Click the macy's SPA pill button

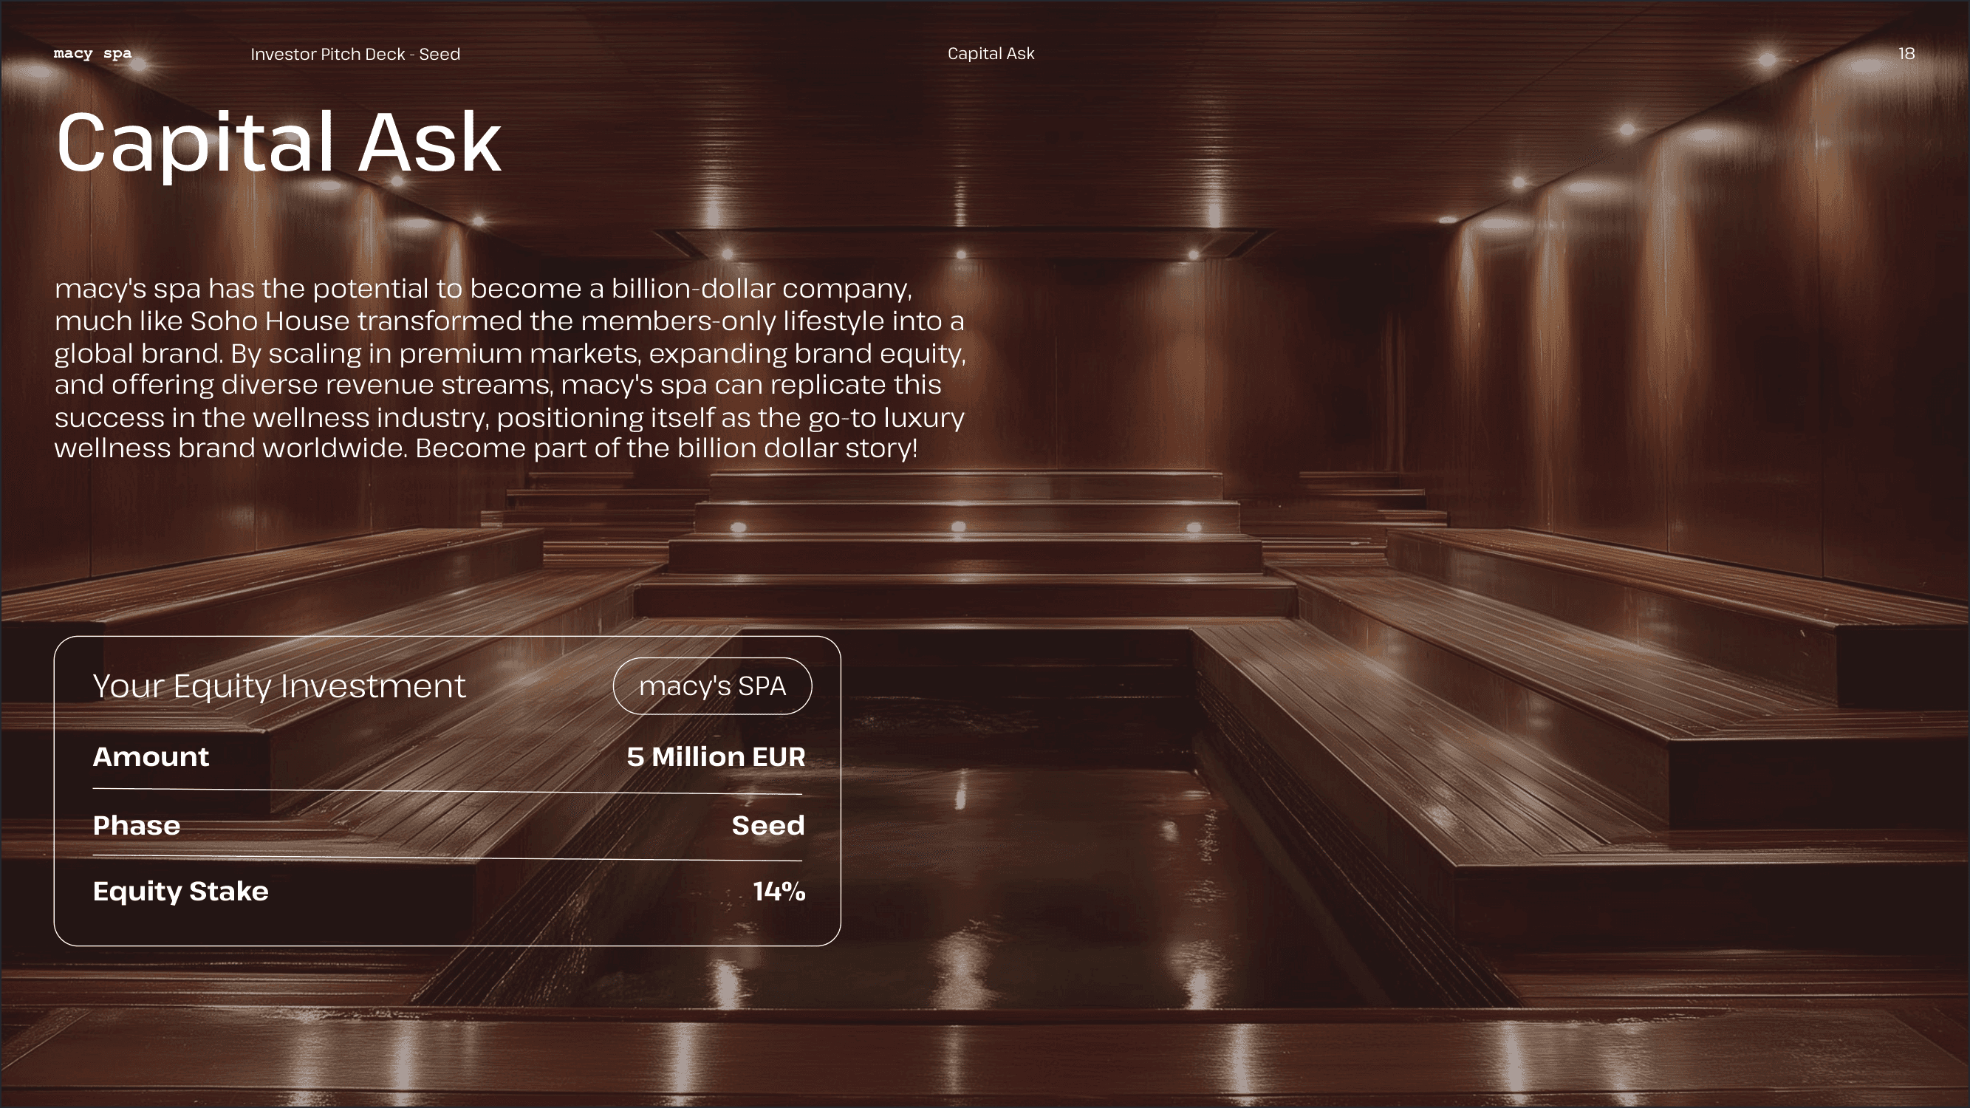(712, 686)
